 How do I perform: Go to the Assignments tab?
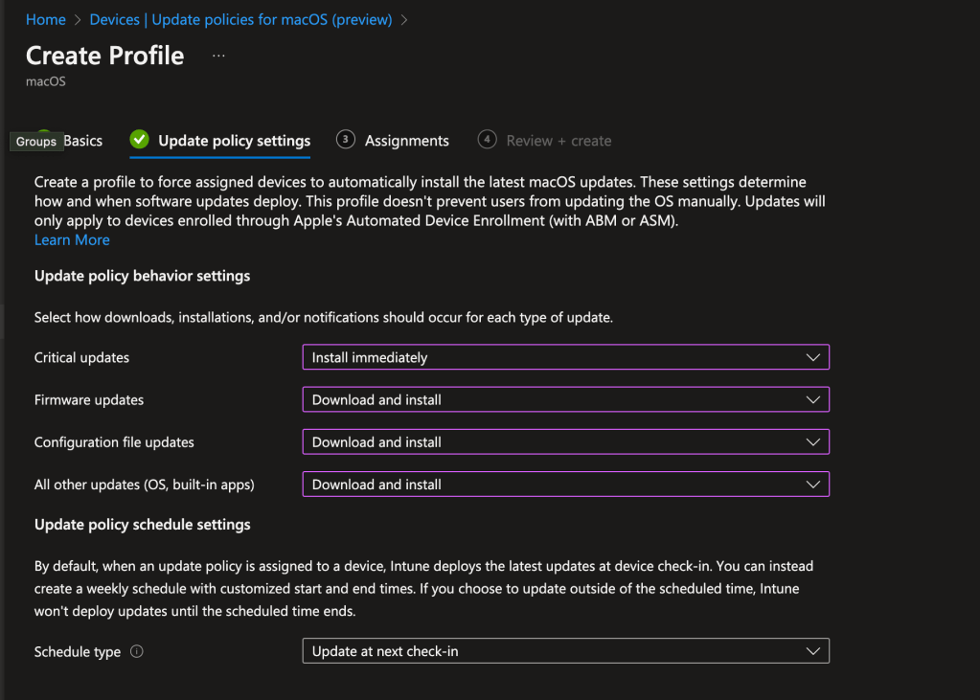point(406,141)
